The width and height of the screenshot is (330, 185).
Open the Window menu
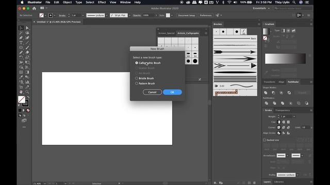click(125, 2)
